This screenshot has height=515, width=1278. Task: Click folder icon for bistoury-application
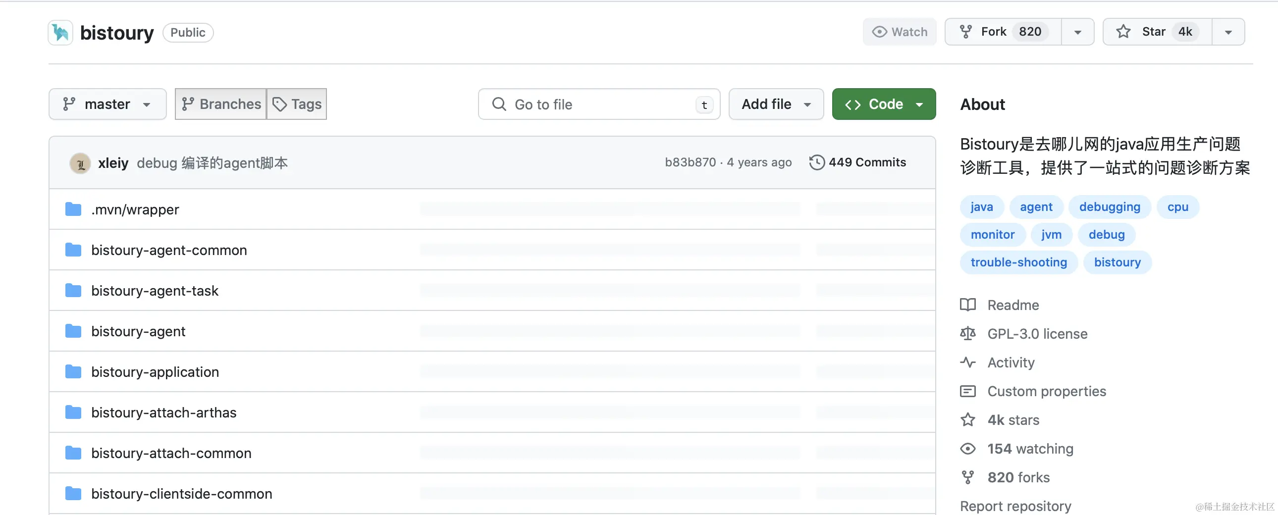73,372
